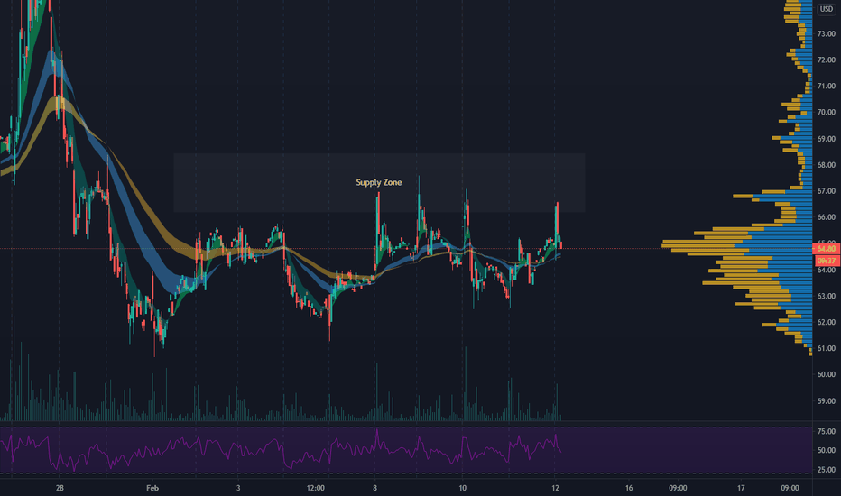841x496 pixels.
Task: Click the Feb date label
Action: pyautogui.click(x=152, y=488)
